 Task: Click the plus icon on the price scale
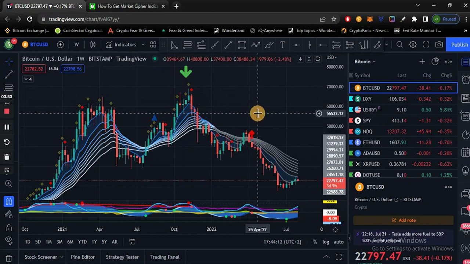pyautogui.click(x=319, y=114)
